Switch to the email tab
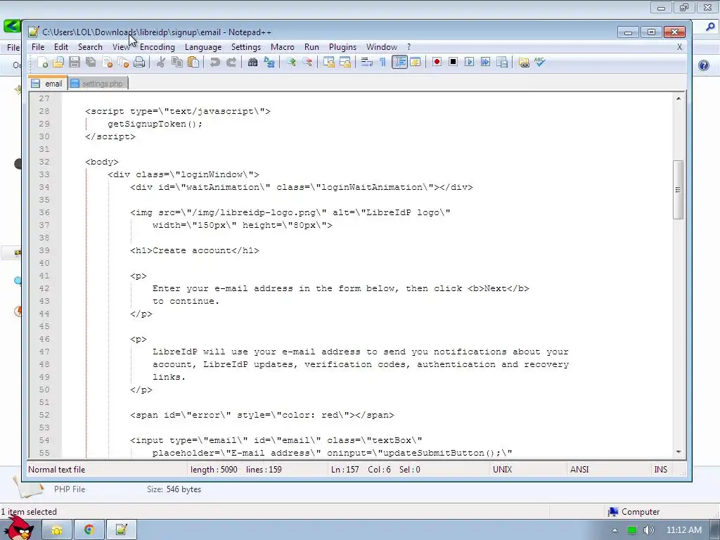 coord(47,84)
